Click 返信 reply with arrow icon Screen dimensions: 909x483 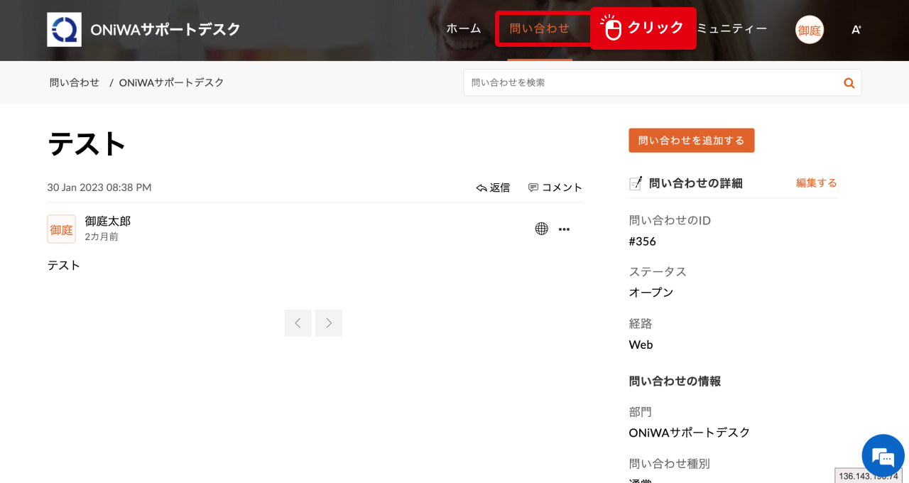[x=493, y=188]
